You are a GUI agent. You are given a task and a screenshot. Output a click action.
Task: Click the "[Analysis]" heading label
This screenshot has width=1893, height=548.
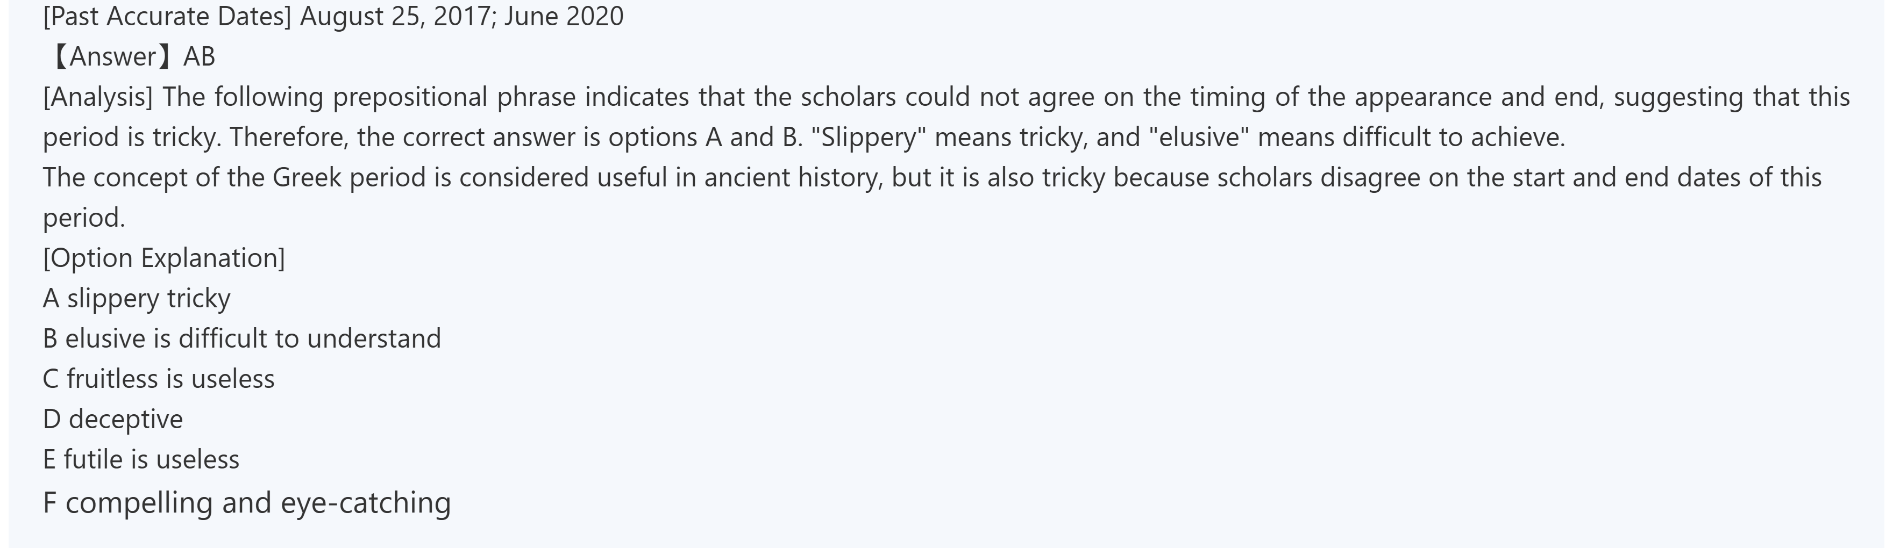[x=98, y=97]
